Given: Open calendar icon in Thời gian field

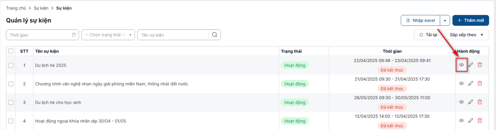Looking at the screenshot, I should point(74,35).
